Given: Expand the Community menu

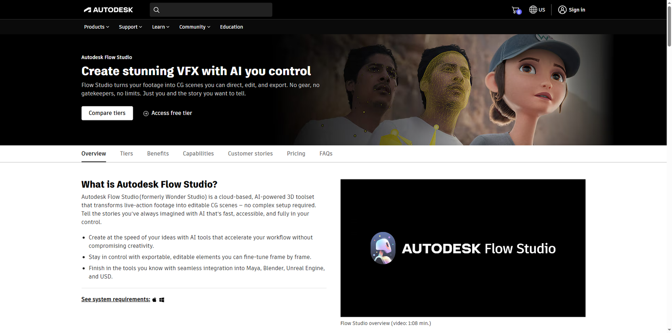Looking at the screenshot, I should tap(195, 27).
